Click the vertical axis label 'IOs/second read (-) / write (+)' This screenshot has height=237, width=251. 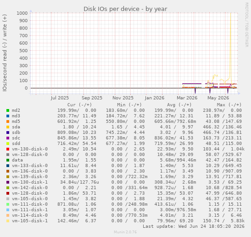click(5, 53)
